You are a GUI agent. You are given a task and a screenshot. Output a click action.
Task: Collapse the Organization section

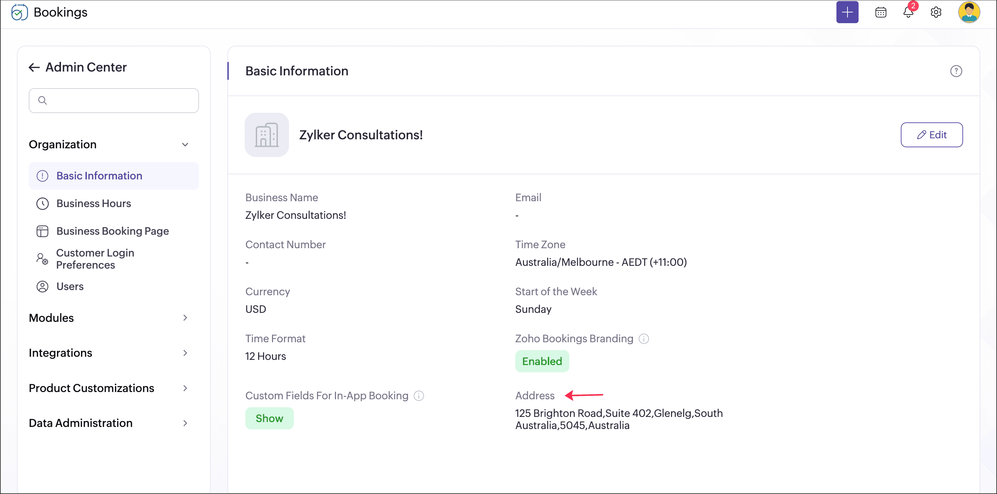(x=185, y=145)
